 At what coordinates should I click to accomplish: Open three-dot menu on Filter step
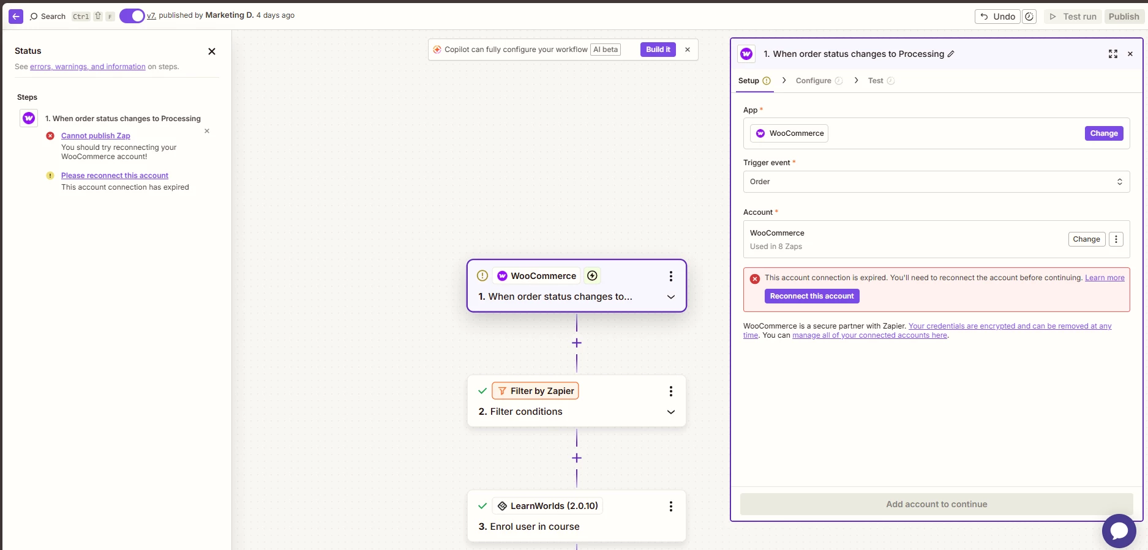671,391
